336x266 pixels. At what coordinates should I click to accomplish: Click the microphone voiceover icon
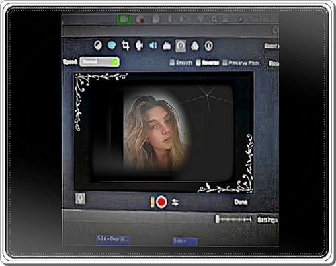click(x=80, y=199)
